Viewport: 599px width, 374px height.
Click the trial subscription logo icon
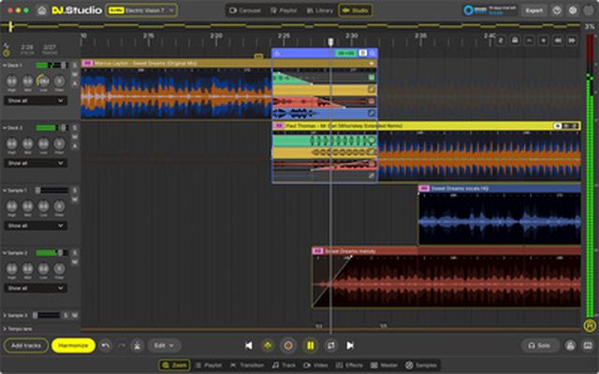[x=468, y=10]
